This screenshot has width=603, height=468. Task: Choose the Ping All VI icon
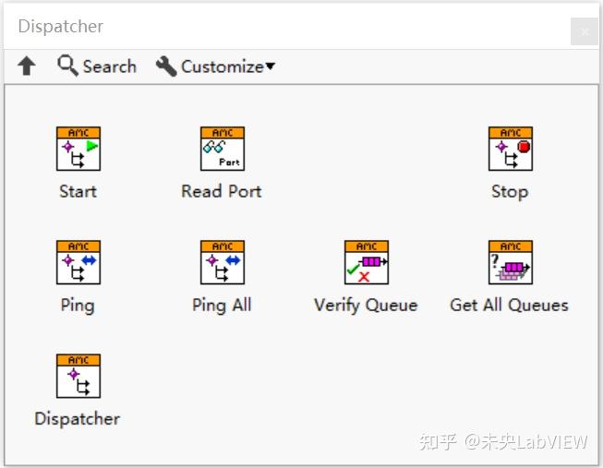point(223,263)
